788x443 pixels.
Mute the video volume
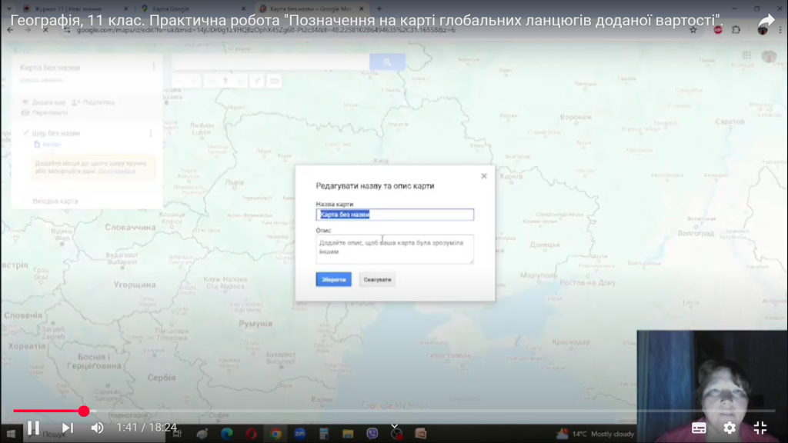(x=98, y=428)
